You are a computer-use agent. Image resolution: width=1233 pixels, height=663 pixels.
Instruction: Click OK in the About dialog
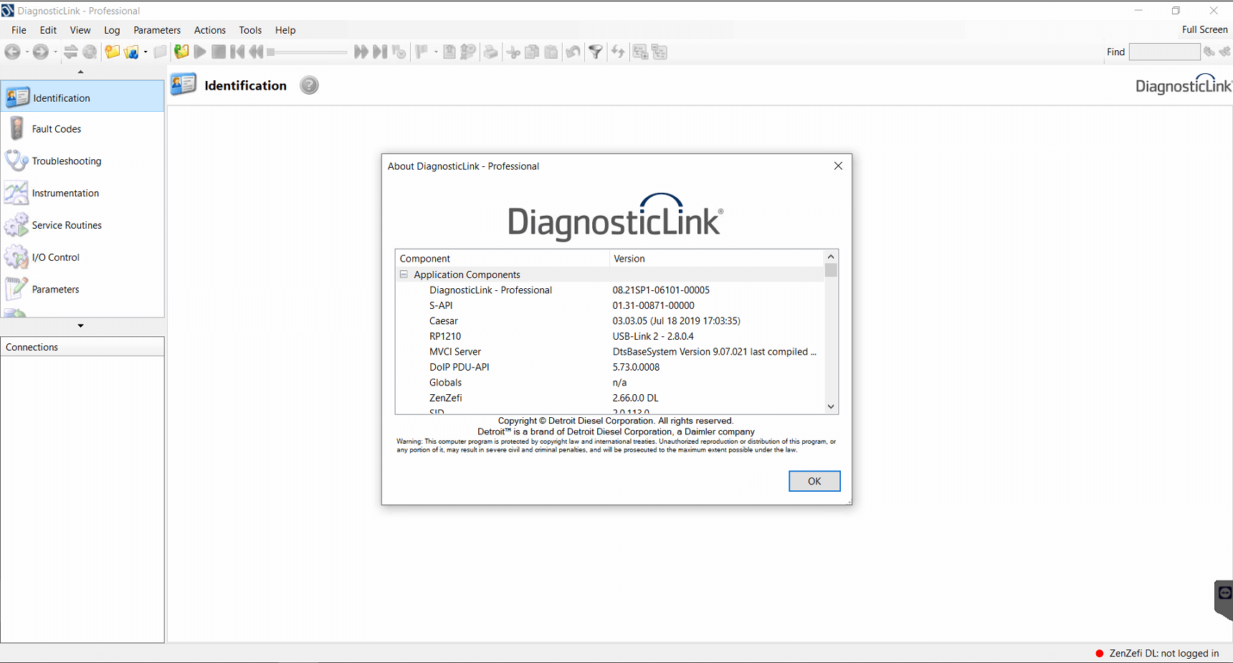click(x=814, y=481)
